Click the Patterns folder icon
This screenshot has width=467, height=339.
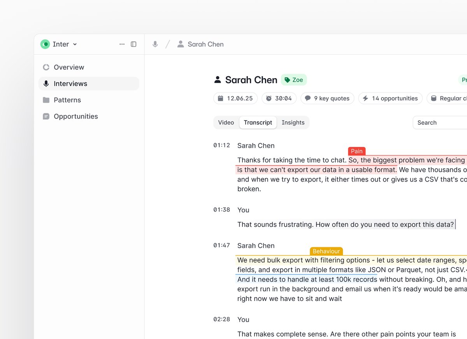pyautogui.click(x=46, y=100)
